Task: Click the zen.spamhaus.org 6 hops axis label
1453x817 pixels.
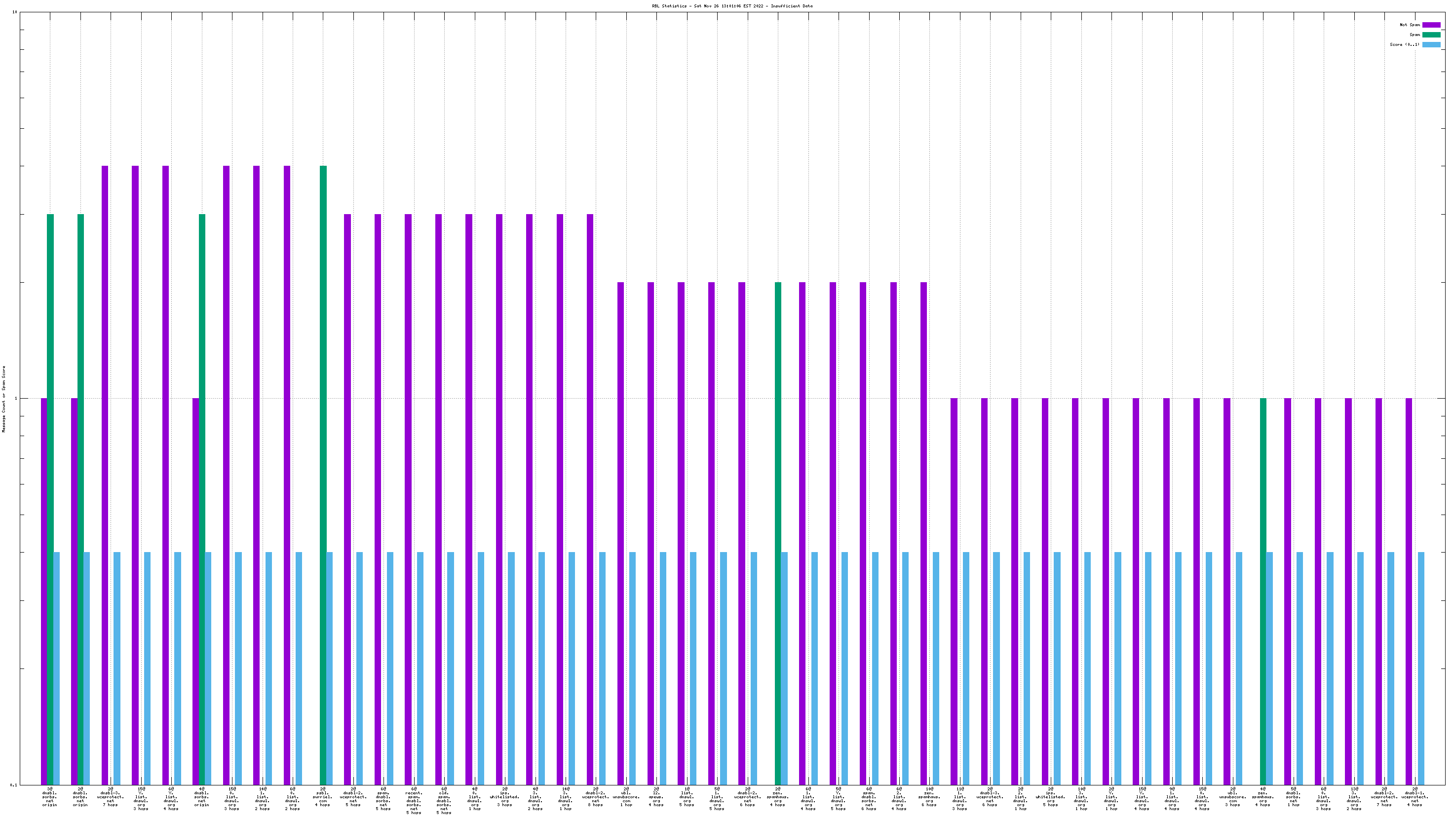Action: coord(929,796)
